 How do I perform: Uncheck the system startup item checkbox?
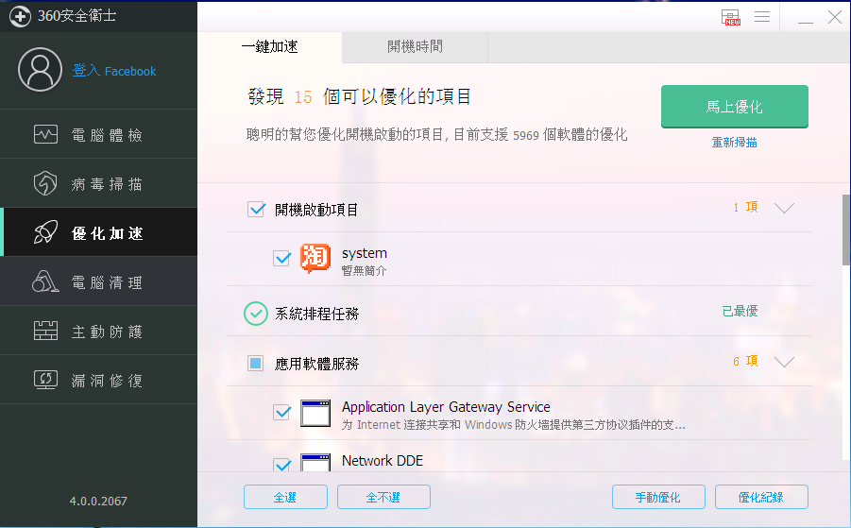[x=281, y=258]
